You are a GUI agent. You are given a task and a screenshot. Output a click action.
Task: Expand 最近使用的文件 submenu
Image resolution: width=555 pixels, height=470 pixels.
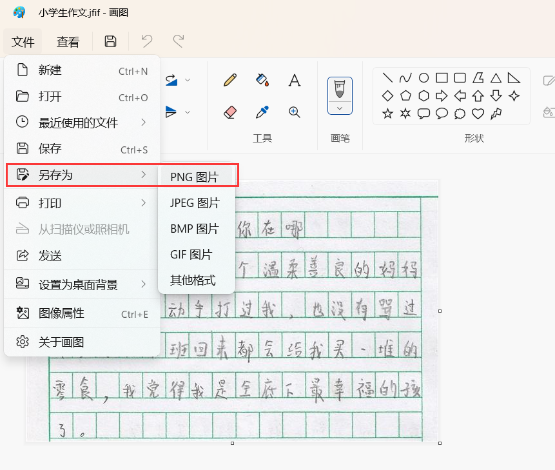coord(82,122)
